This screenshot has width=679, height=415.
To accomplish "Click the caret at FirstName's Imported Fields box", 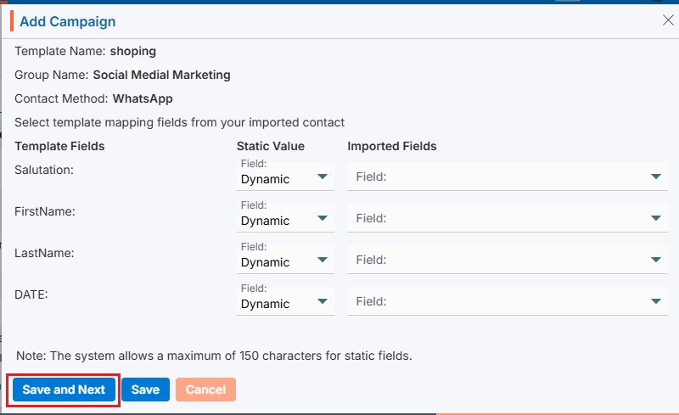I will [x=655, y=218].
